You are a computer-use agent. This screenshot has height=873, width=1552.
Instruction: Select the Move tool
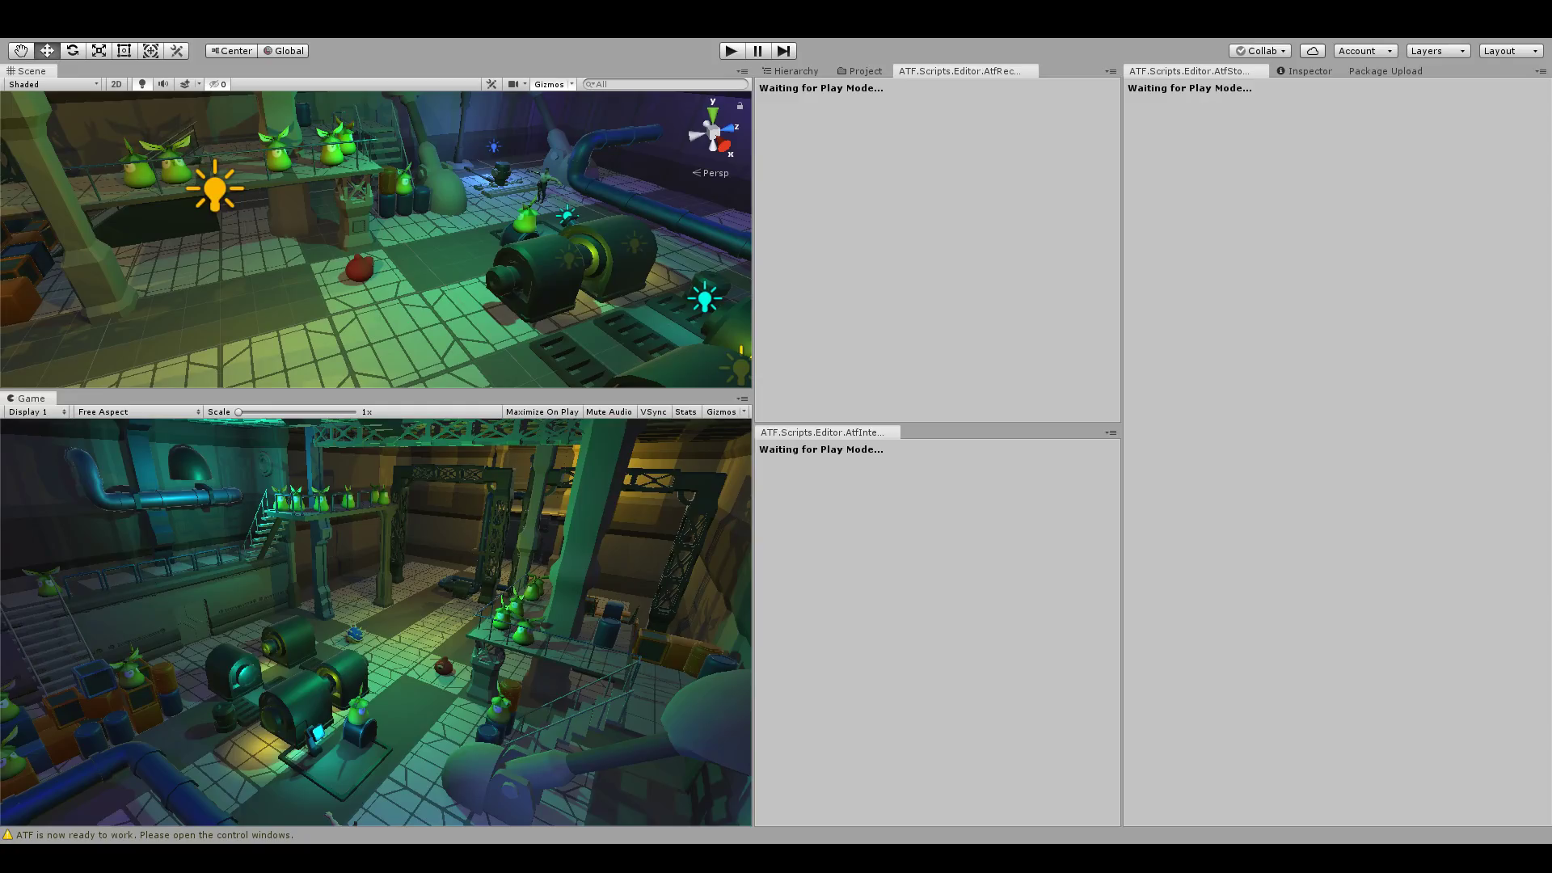(47, 51)
